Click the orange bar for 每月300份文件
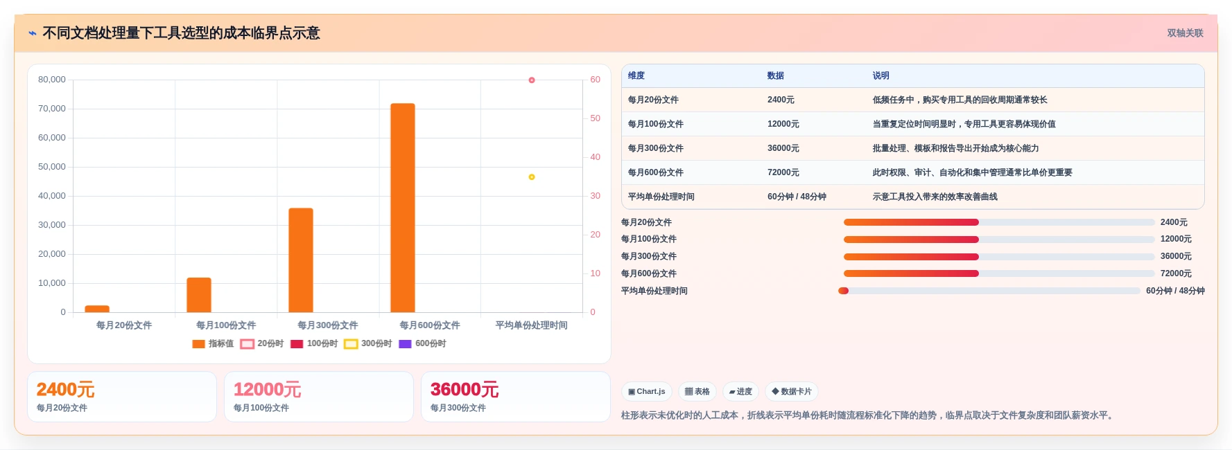The width and height of the screenshot is (1232, 450). pyautogui.click(x=301, y=260)
